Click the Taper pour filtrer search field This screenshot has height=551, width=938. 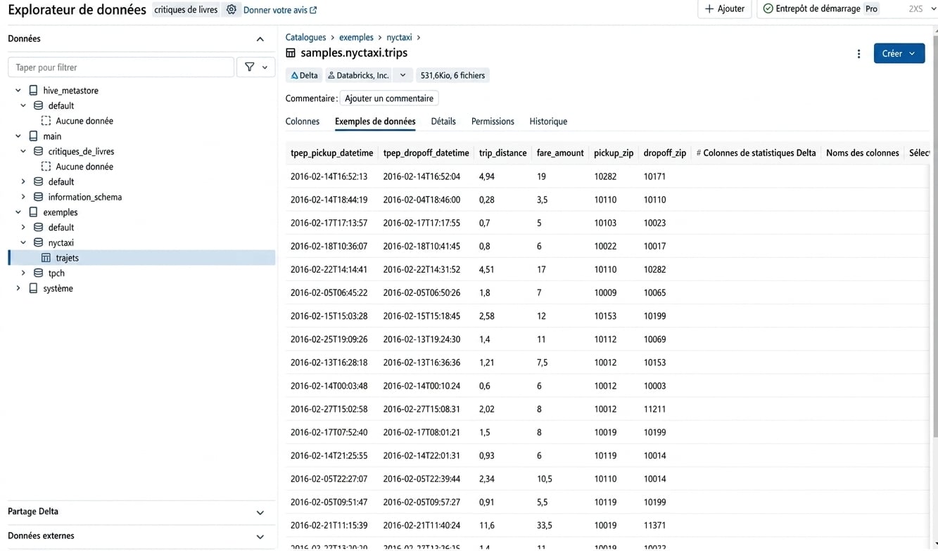121,67
